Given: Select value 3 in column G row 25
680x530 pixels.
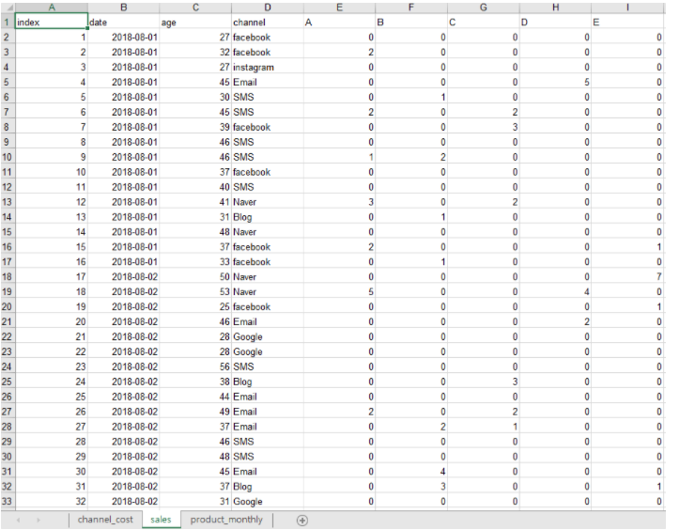Looking at the screenshot, I should click(483, 382).
